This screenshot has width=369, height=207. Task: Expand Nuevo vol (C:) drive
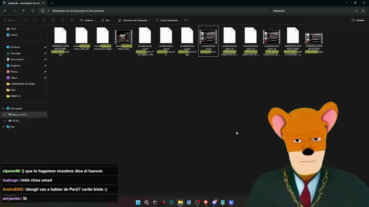(5, 114)
